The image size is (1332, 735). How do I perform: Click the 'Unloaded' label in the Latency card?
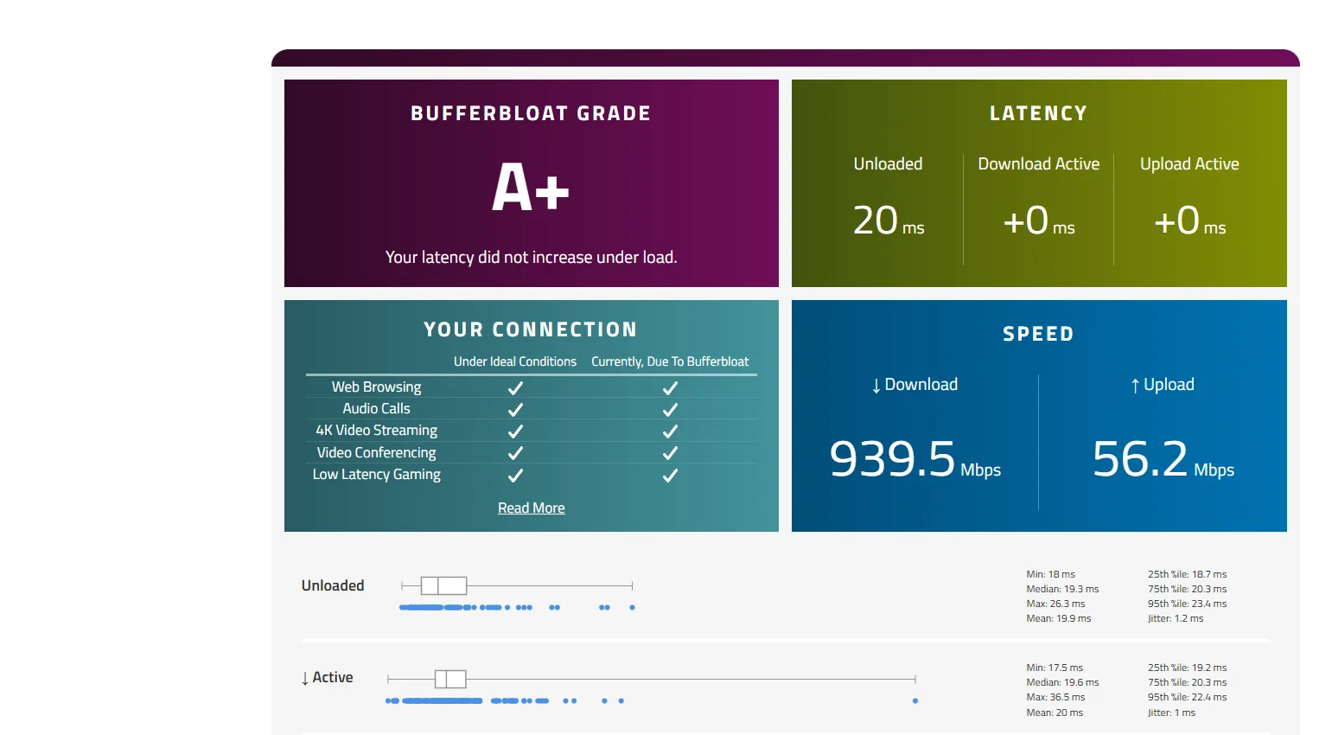[888, 164]
